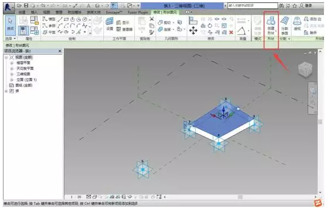The image size is (328, 209).
Task: Click the Dissolve tool
Action: pyautogui.click(x=311, y=33)
